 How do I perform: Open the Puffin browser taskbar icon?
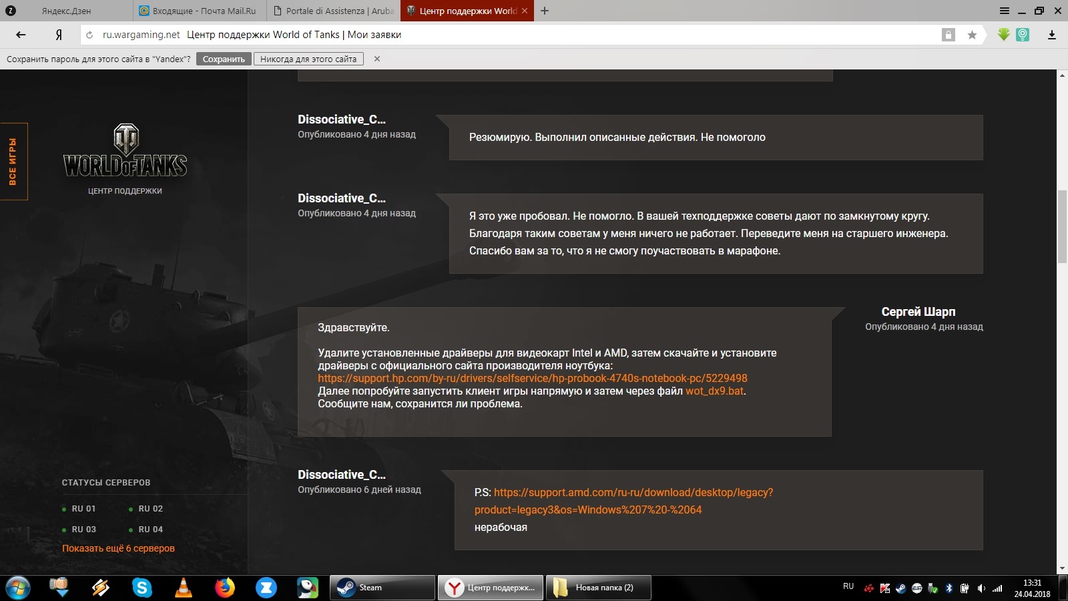point(308,588)
